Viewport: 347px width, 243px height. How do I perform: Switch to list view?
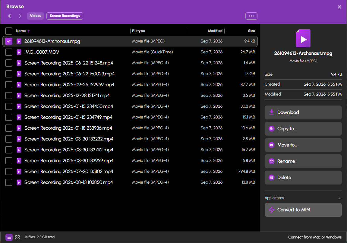(9, 237)
